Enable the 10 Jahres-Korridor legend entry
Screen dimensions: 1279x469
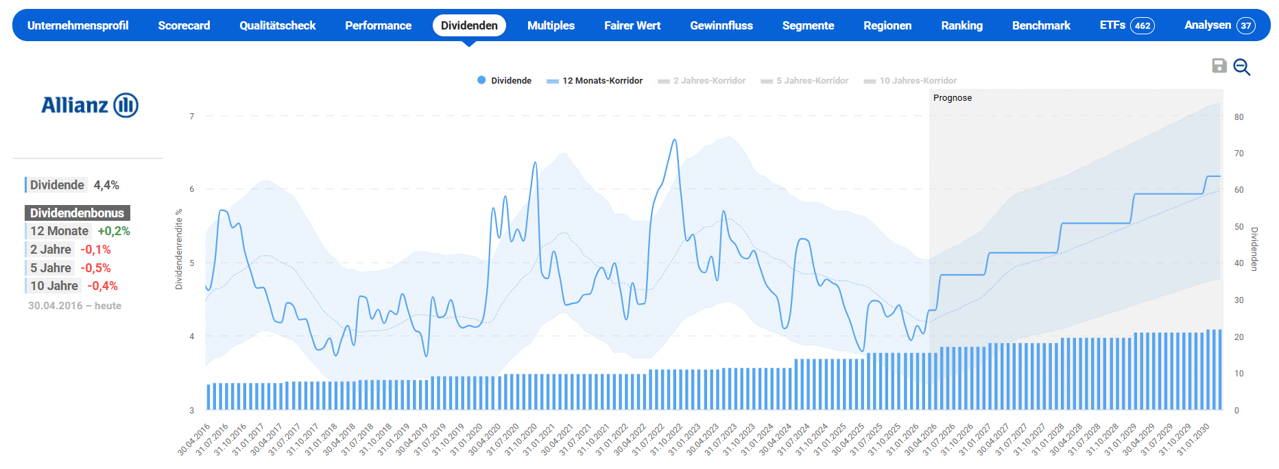click(x=910, y=81)
